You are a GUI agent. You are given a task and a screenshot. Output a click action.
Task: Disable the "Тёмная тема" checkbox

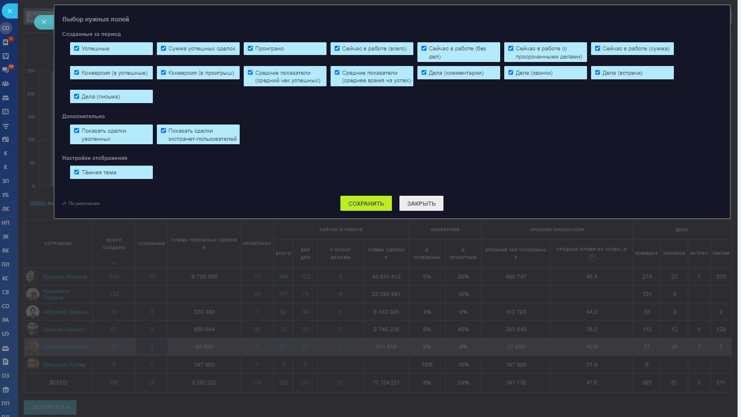tap(76, 172)
